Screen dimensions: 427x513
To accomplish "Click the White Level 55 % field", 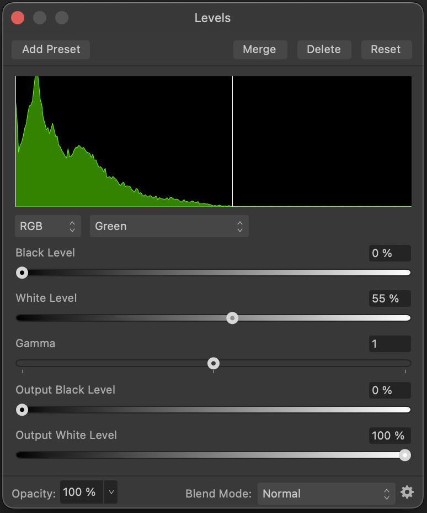I will pyautogui.click(x=390, y=299).
